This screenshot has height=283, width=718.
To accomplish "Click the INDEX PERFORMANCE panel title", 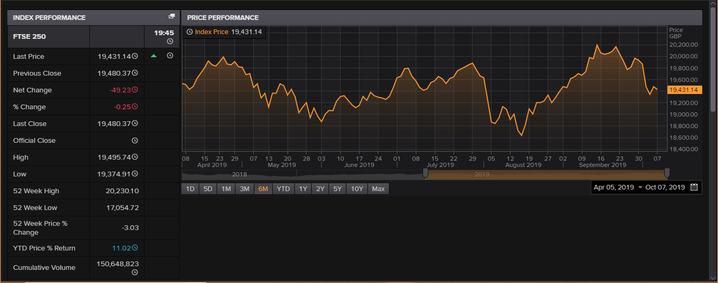I will click(x=49, y=17).
